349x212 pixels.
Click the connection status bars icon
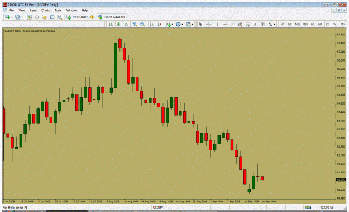pyautogui.click(x=308, y=208)
